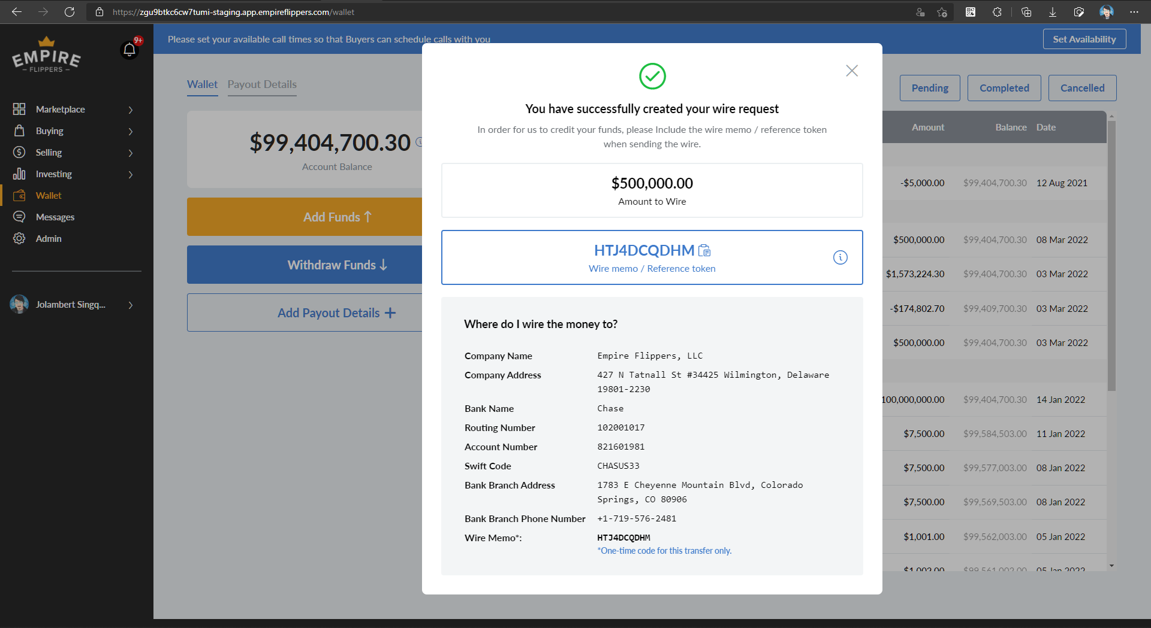Click the Messages chat icon
The width and height of the screenshot is (1151, 628).
pyautogui.click(x=19, y=217)
